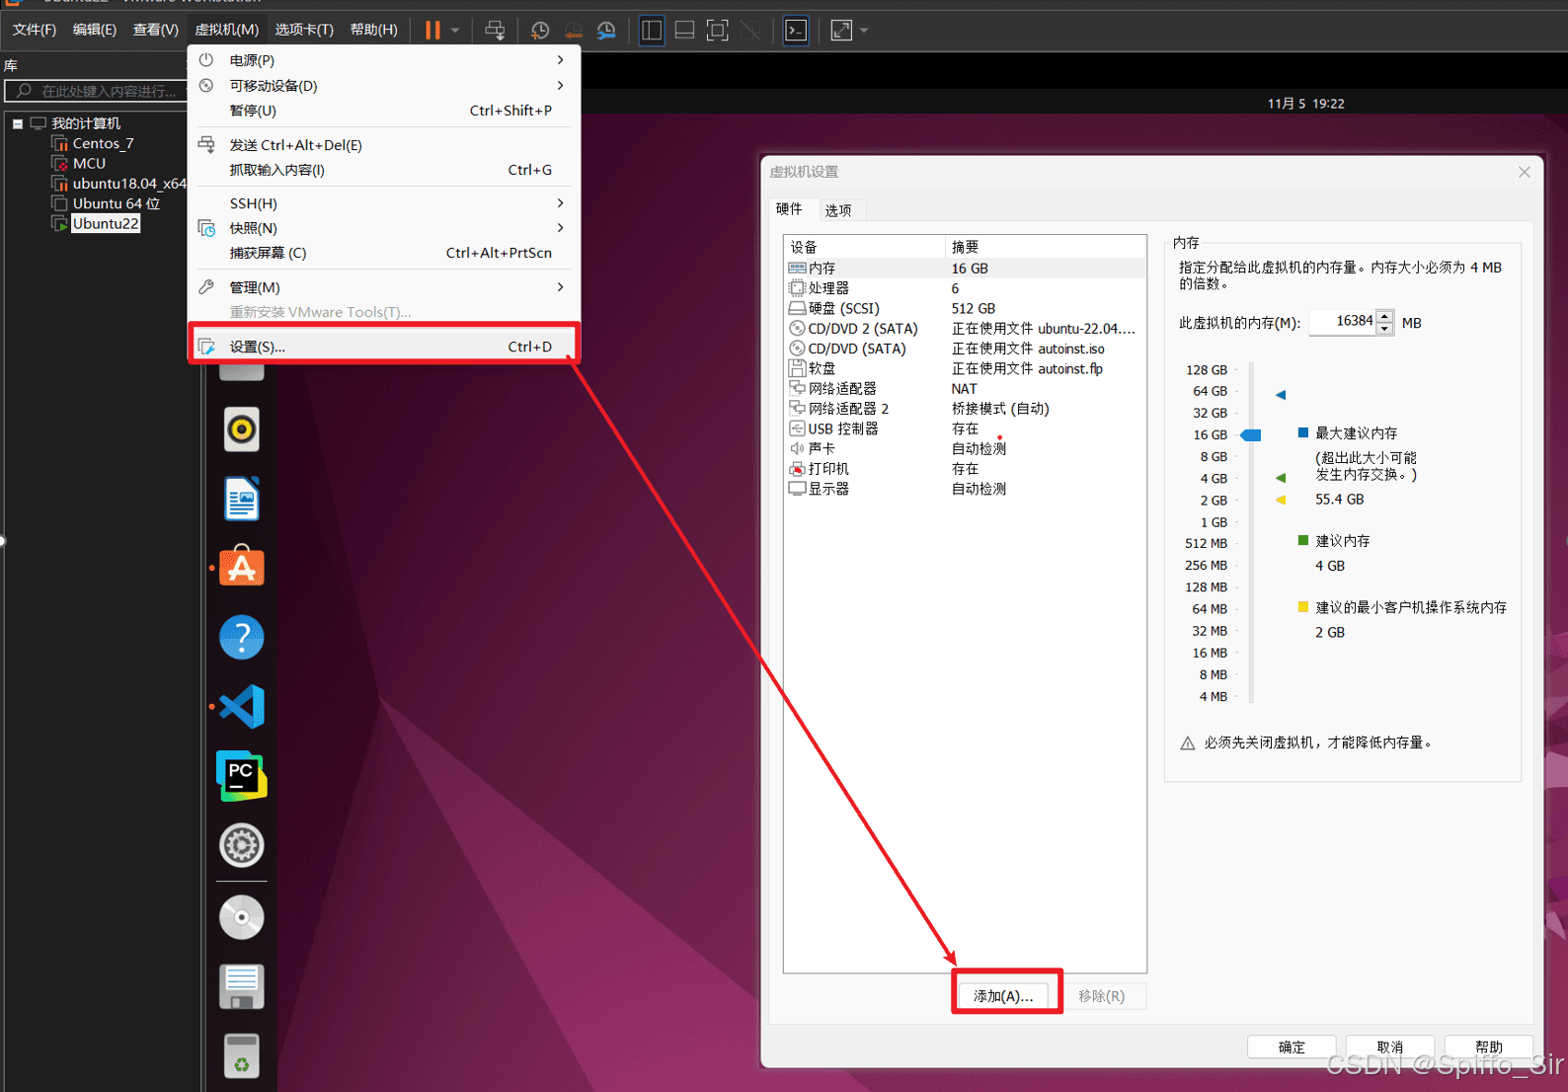Expand the 可移动设备(D) submenu

(383, 86)
